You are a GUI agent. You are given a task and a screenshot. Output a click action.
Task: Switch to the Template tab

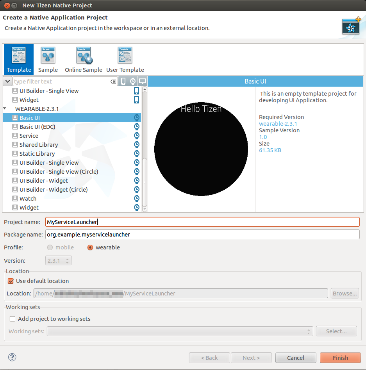[x=19, y=59]
